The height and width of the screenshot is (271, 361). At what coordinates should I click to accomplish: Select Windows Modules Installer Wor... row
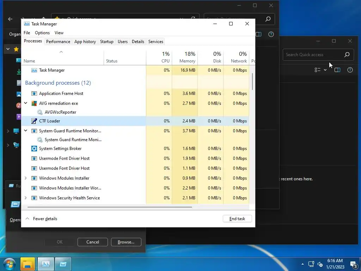[135, 188]
